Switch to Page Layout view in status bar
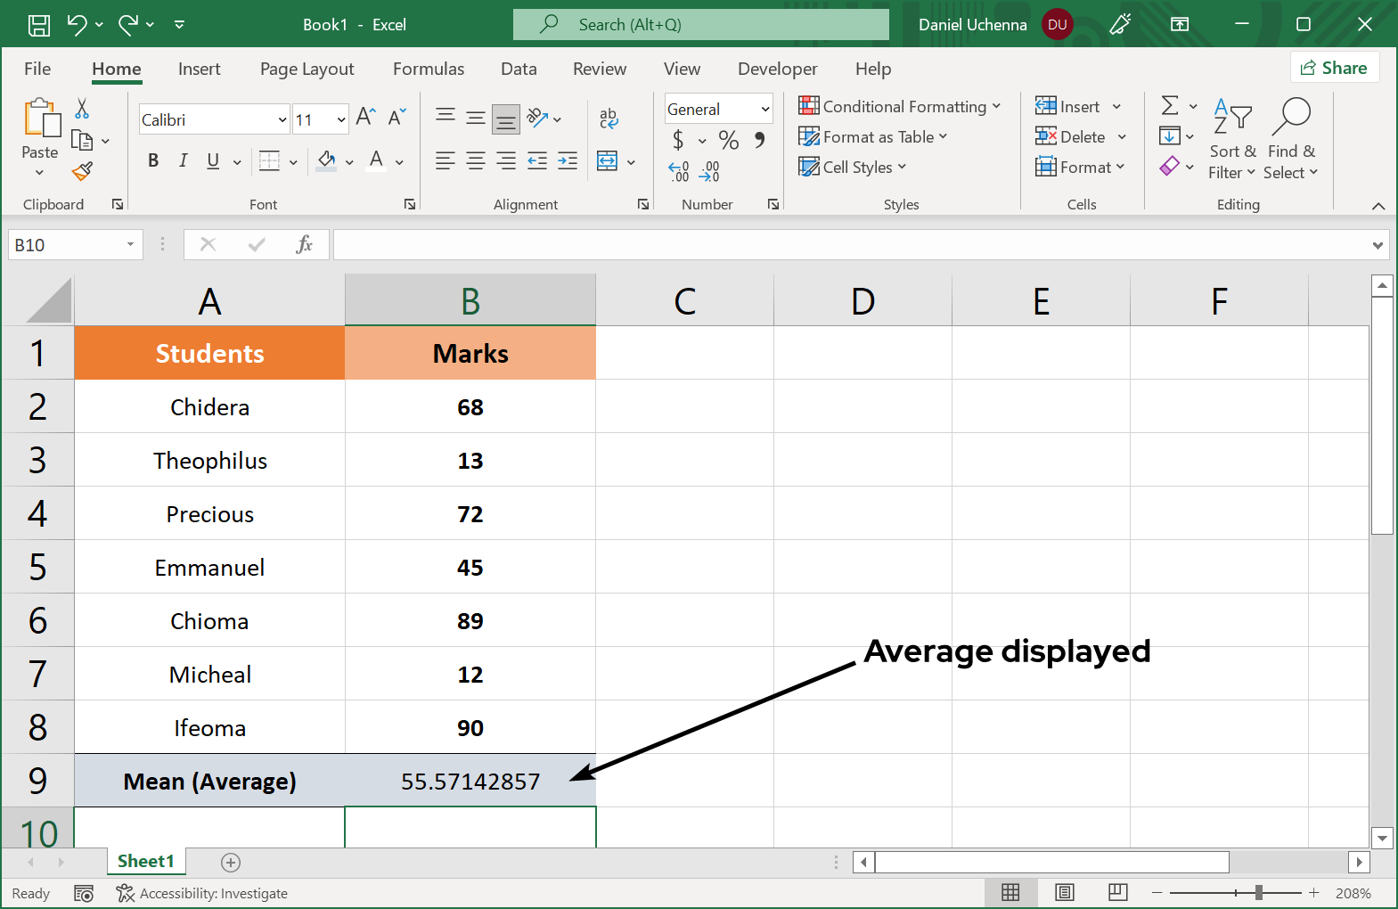1398x909 pixels. click(x=1064, y=892)
